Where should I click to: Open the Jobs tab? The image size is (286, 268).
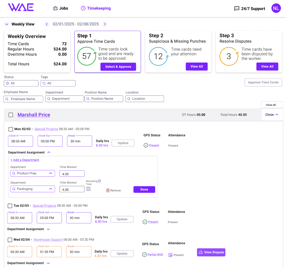(61, 8)
